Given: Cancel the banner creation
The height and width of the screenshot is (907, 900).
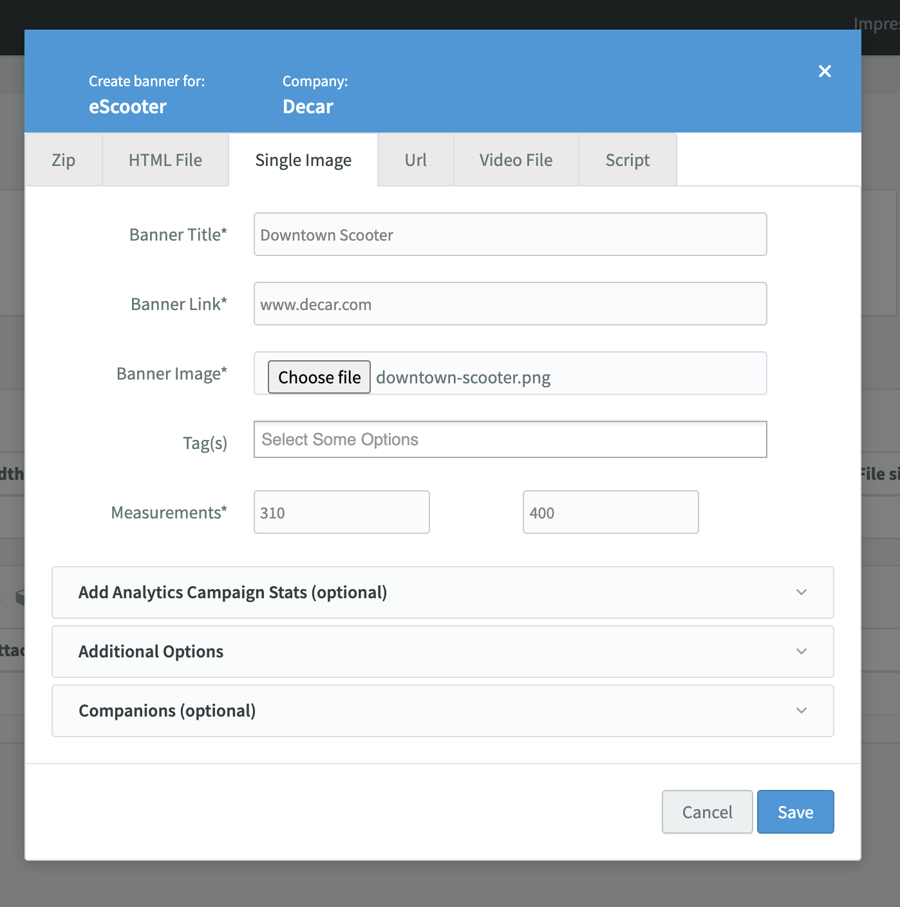Looking at the screenshot, I should click(x=707, y=812).
